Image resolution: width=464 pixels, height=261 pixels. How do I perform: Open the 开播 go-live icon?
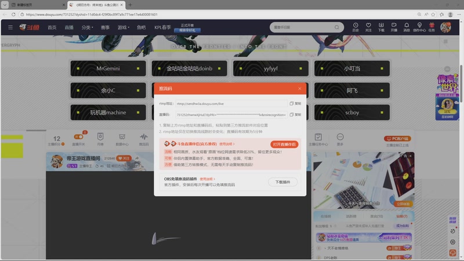(x=394, y=27)
